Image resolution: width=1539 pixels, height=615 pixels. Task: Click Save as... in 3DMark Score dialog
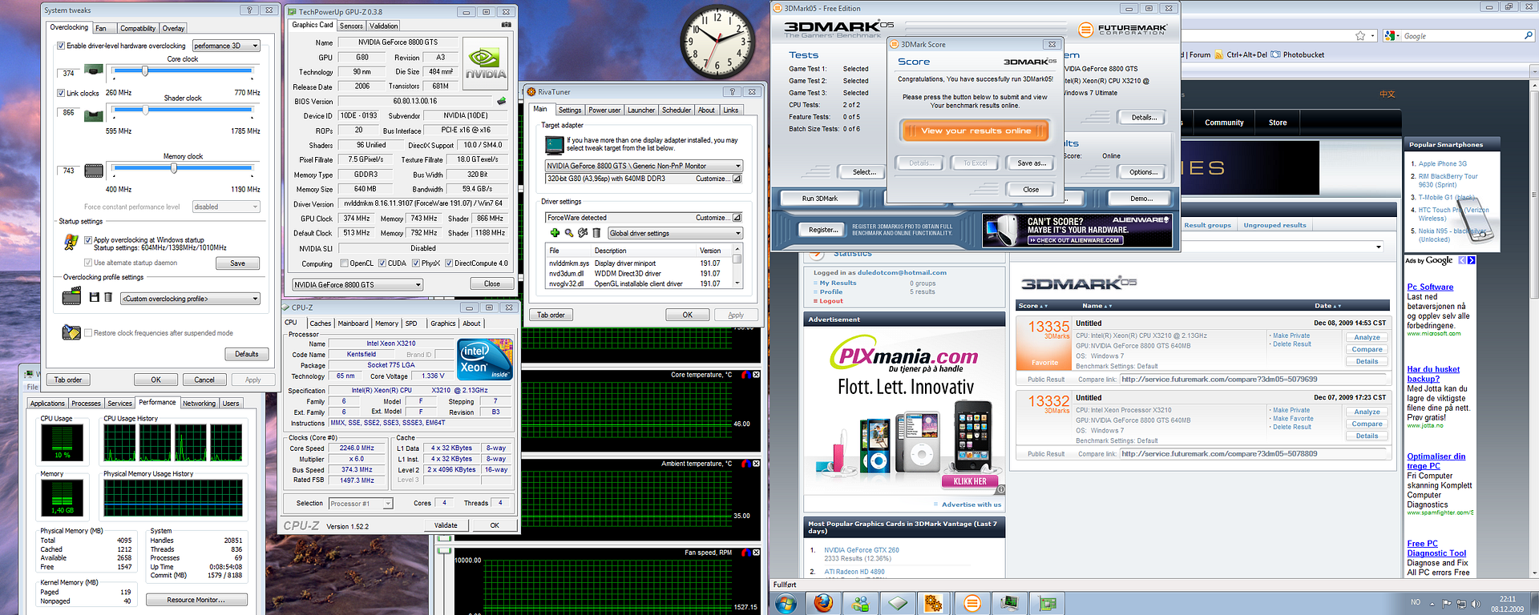click(x=1031, y=163)
